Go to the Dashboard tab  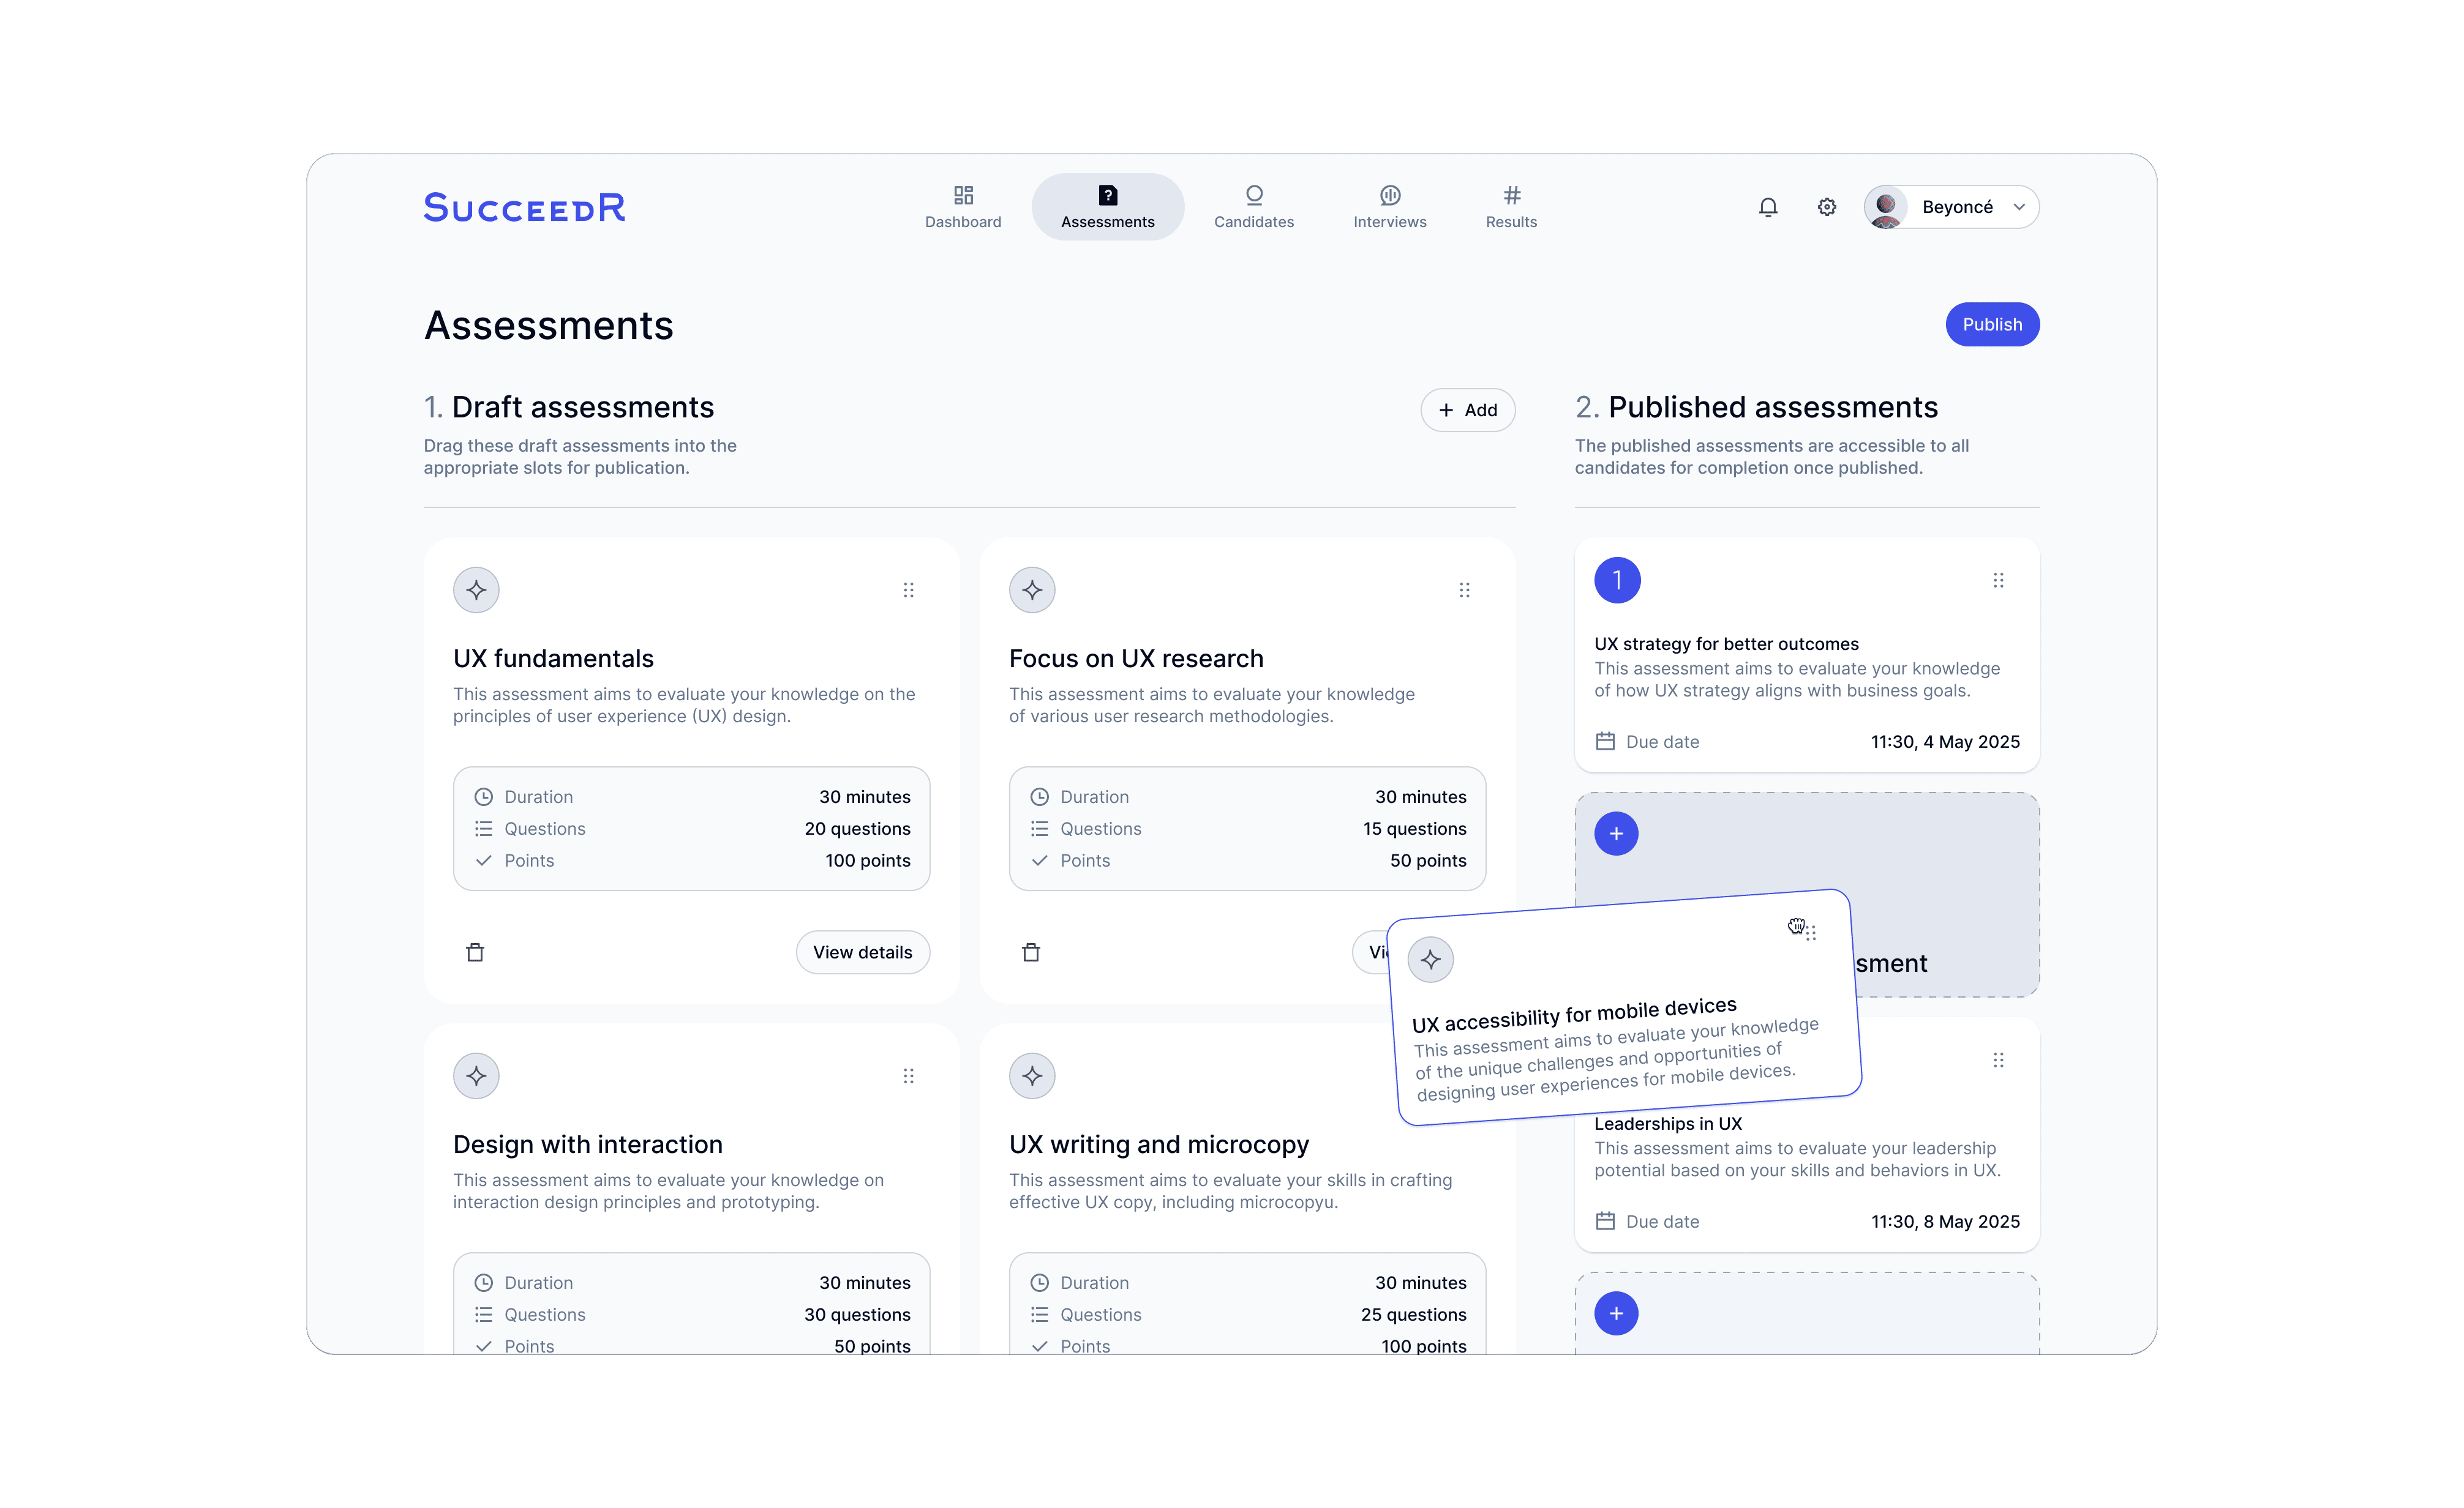(963, 207)
